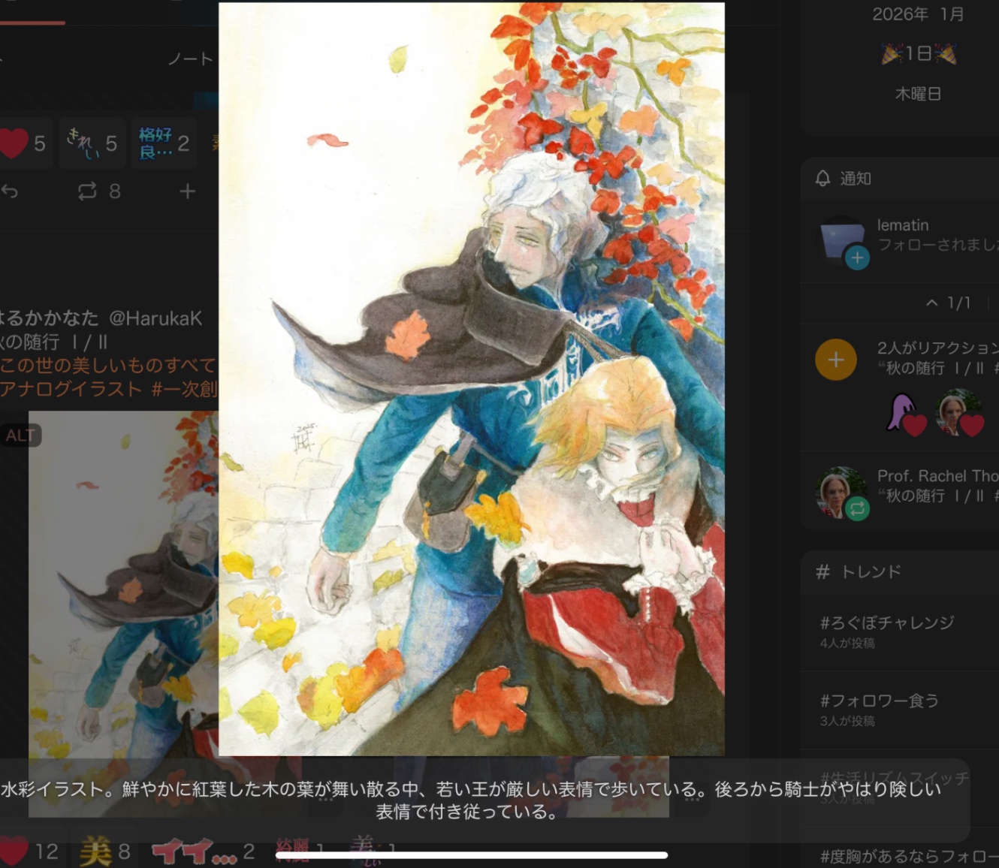Open the トレンド section header
Viewport: 999px width, 868px height.
click(870, 571)
